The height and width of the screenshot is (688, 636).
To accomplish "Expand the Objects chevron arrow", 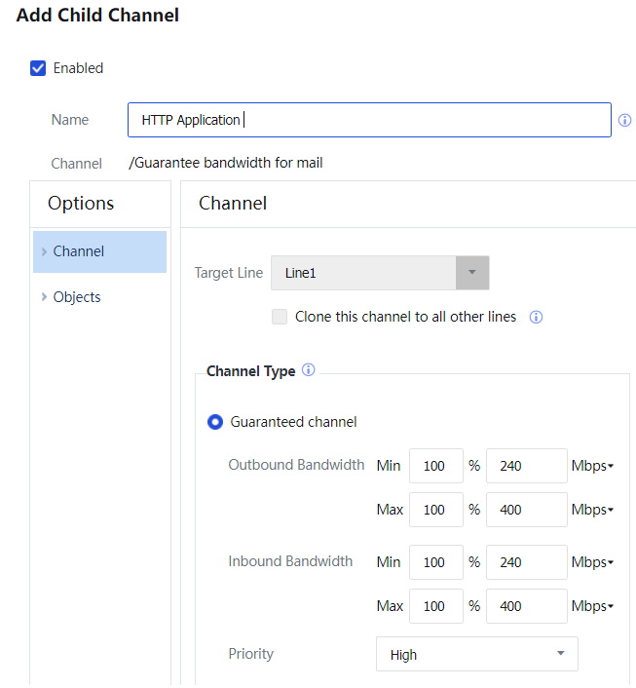I will [x=44, y=297].
